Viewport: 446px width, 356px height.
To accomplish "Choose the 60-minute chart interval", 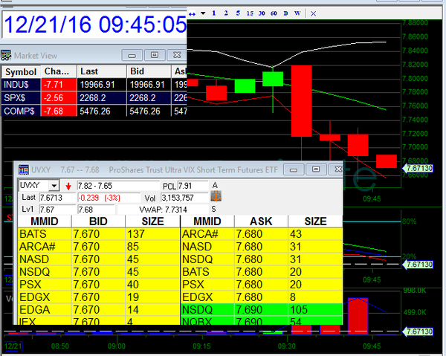I will (x=274, y=13).
